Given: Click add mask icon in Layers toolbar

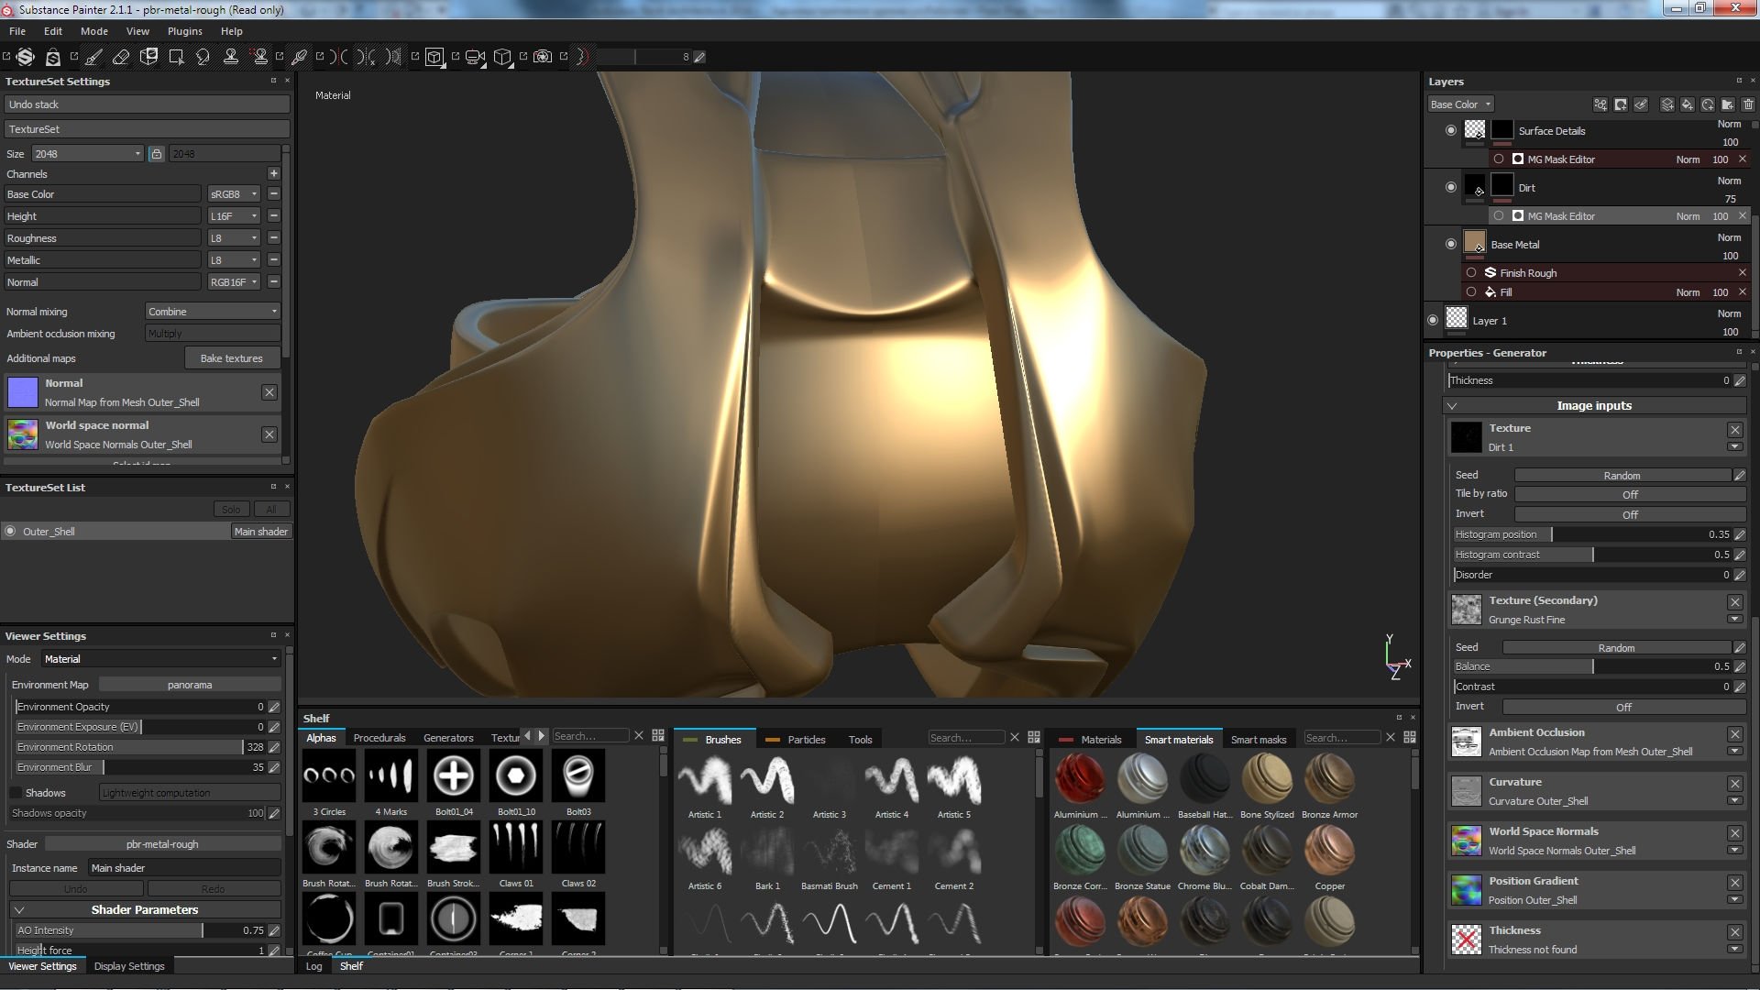Looking at the screenshot, I should tap(1621, 104).
